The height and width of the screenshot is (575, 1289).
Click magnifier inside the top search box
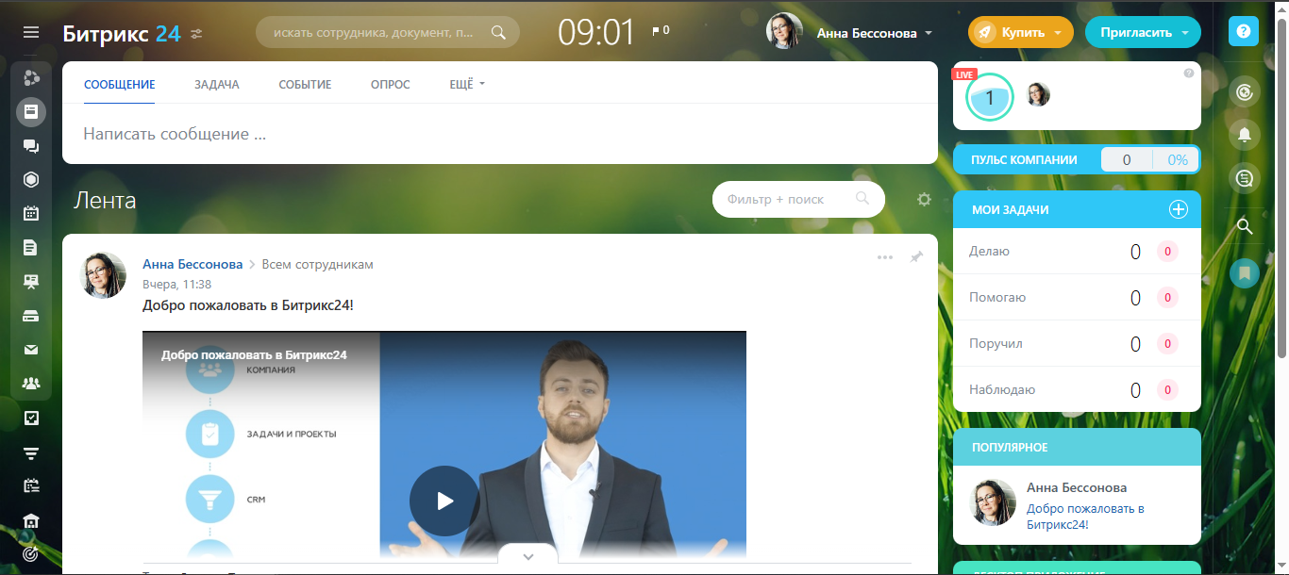(x=498, y=32)
